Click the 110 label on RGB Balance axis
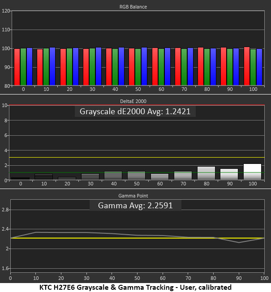 point(6,30)
